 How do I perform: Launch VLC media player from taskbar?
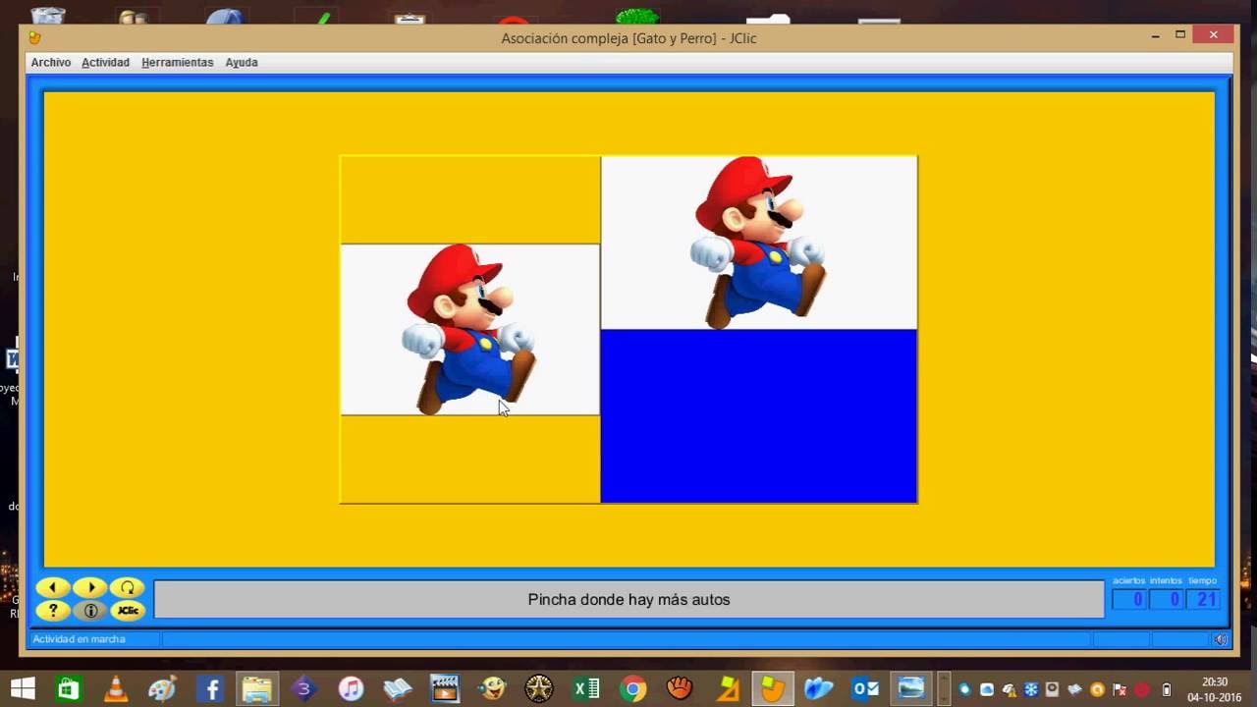(x=116, y=688)
